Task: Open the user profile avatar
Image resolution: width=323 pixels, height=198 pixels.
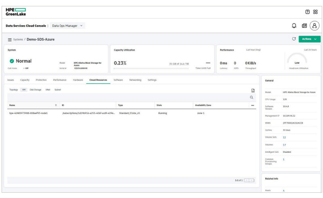Action: pos(315,26)
